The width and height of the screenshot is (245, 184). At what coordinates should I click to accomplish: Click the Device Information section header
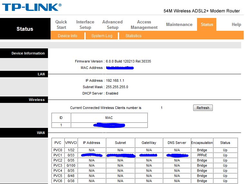[24, 53]
